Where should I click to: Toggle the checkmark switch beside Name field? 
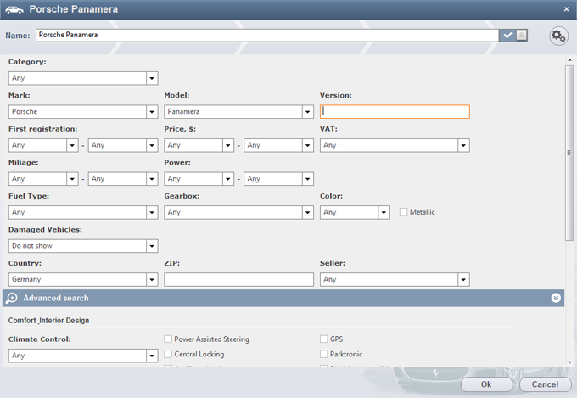pos(513,36)
